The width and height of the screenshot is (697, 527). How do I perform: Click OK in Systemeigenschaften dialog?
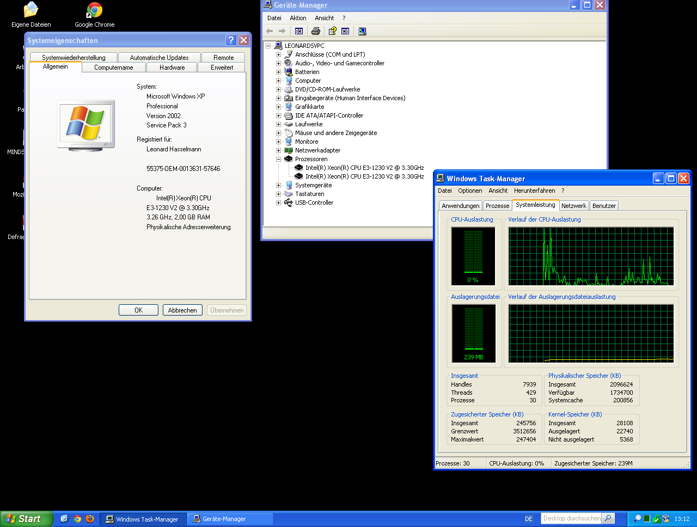click(138, 310)
